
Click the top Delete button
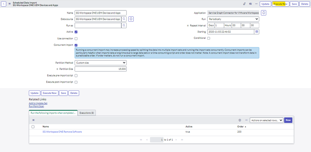[305, 4]
